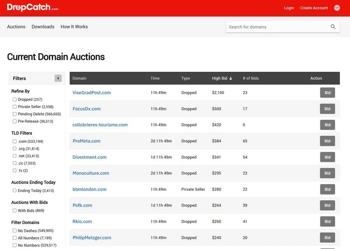350x249 pixels.
Task: Open bbmlondon.com auction
Action: [90, 189]
